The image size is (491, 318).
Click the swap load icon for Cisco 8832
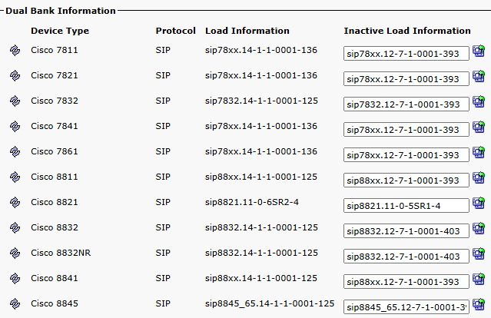point(478,229)
